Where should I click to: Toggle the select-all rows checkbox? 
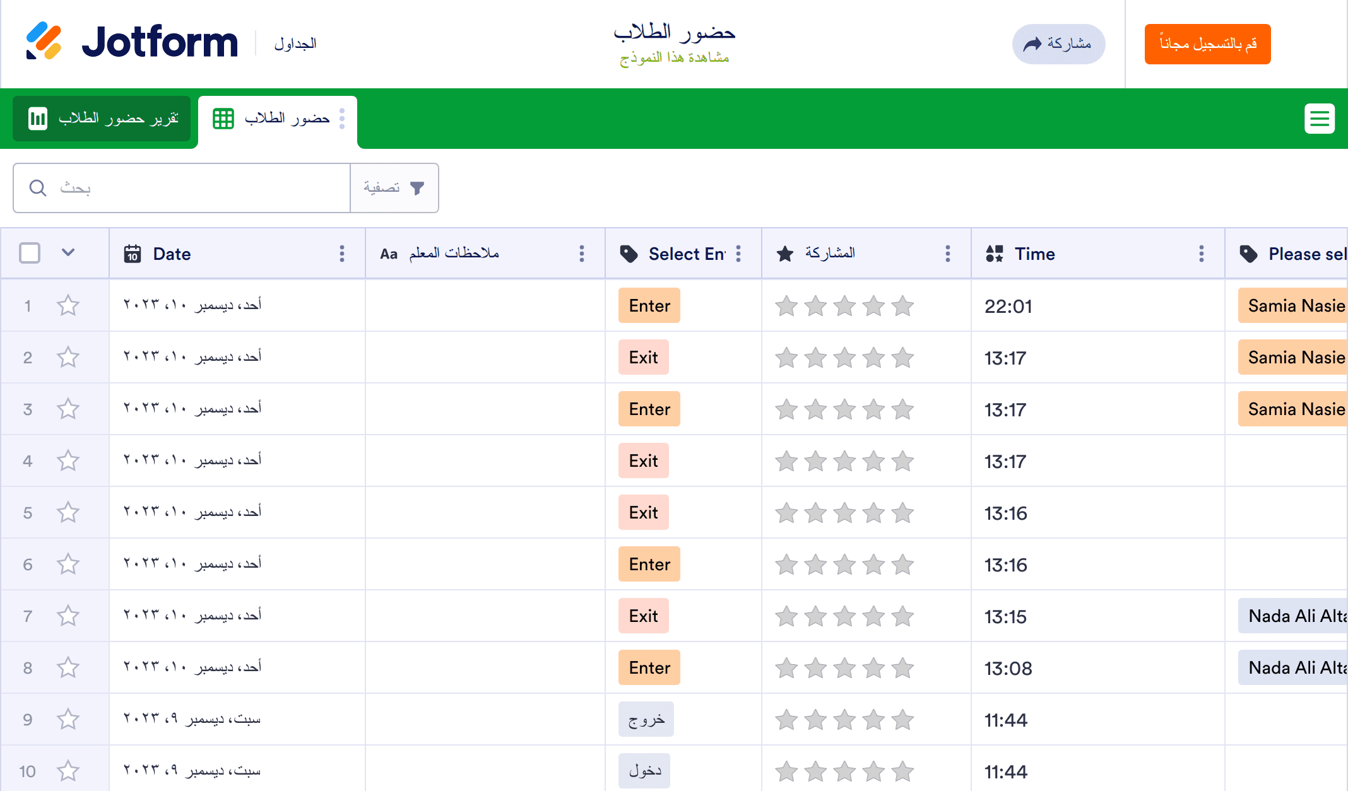pos(30,253)
